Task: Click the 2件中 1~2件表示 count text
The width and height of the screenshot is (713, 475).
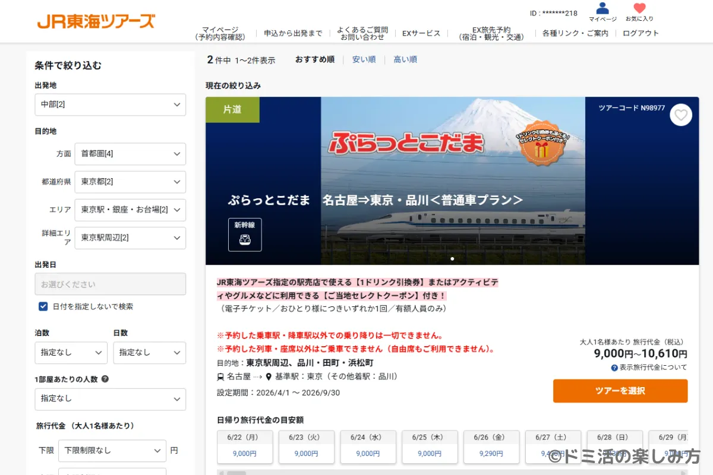Action: 241,59
